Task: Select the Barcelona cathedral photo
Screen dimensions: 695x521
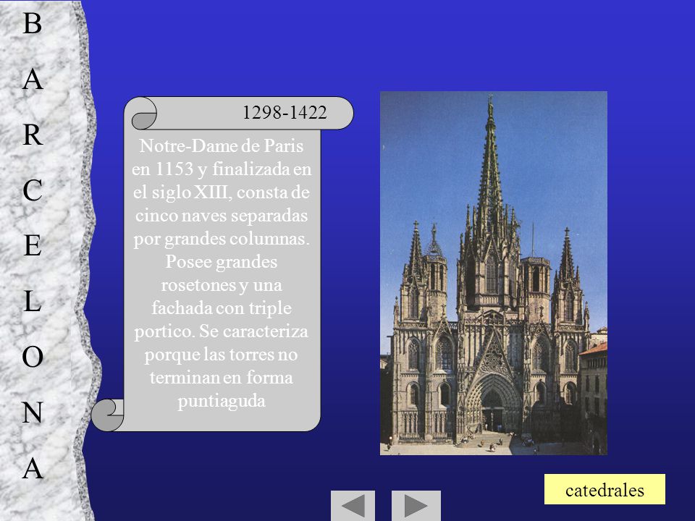Action: click(x=493, y=273)
